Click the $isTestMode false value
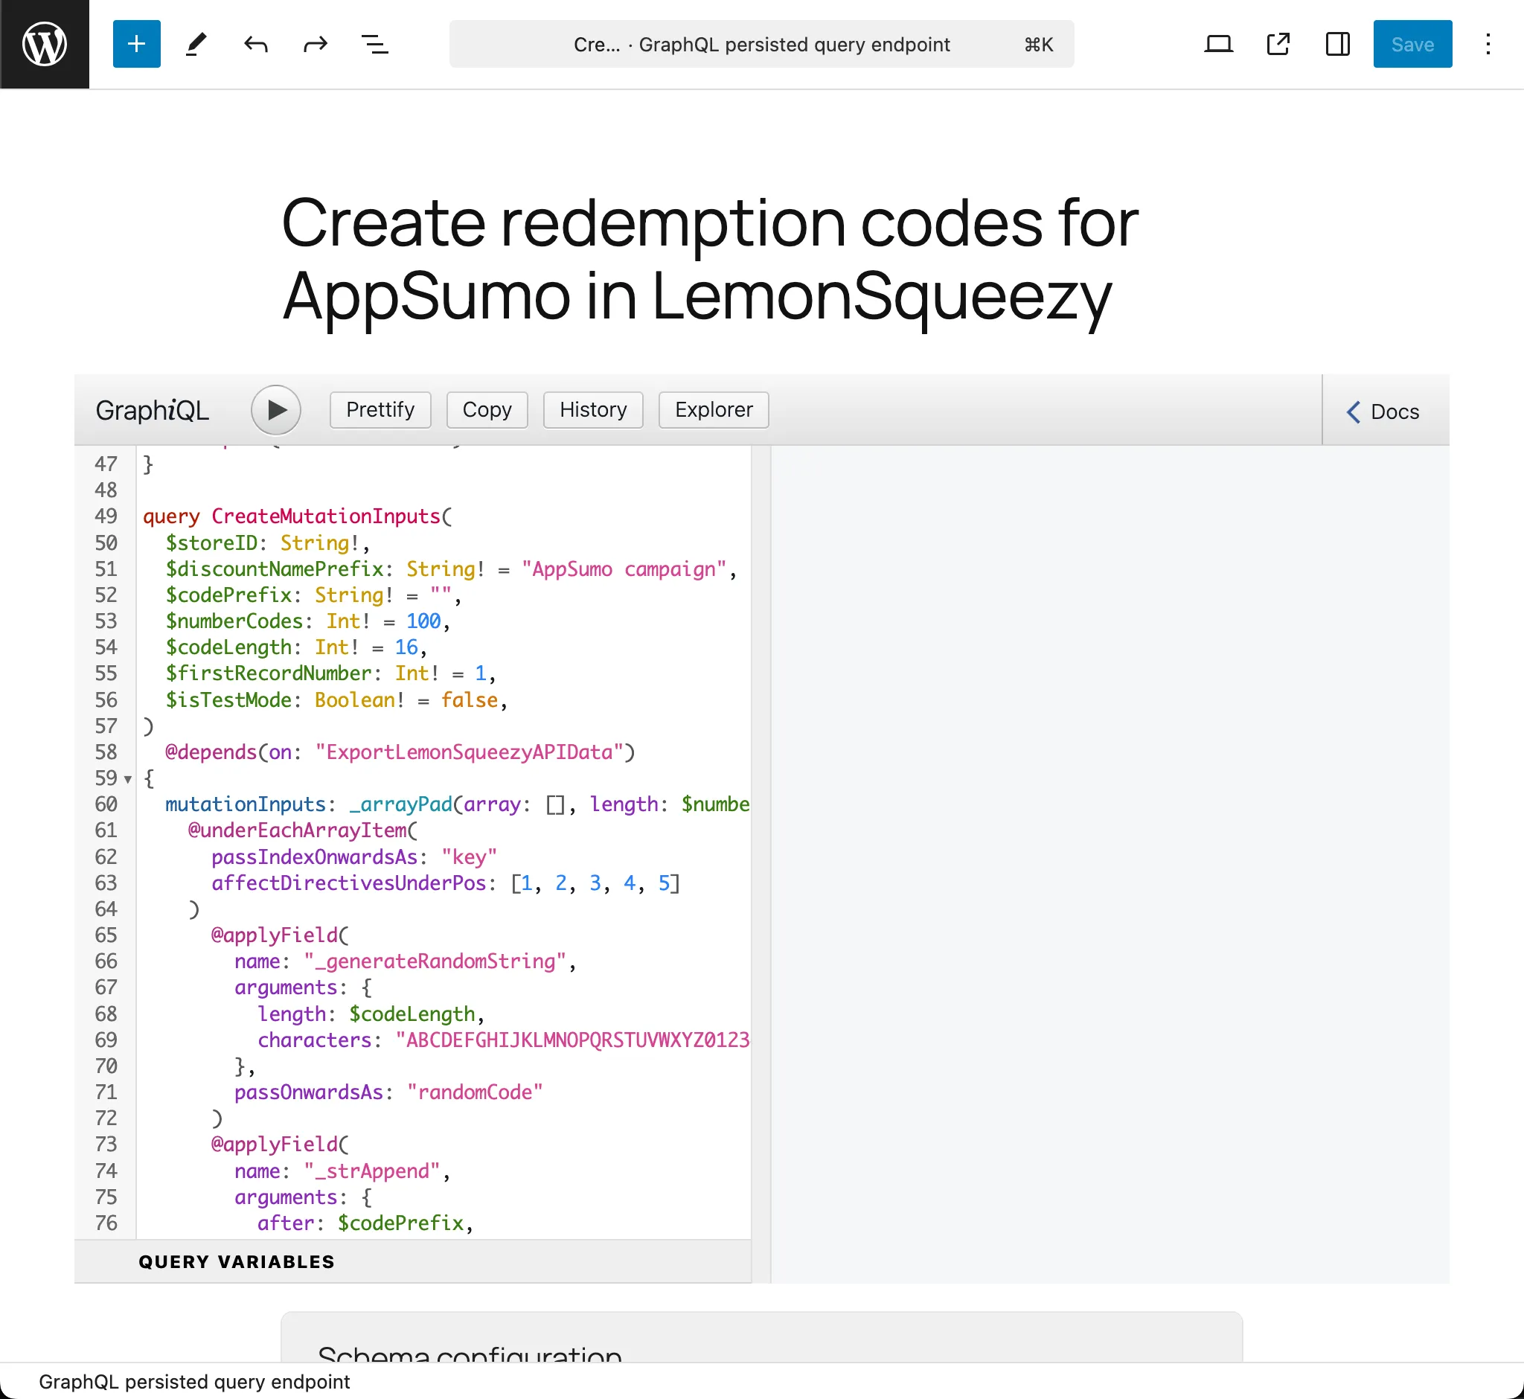The image size is (1524, 1399). 470,700
